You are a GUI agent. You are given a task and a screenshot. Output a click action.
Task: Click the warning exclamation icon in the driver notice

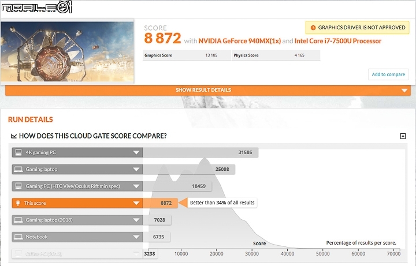(x=313, y=28)
